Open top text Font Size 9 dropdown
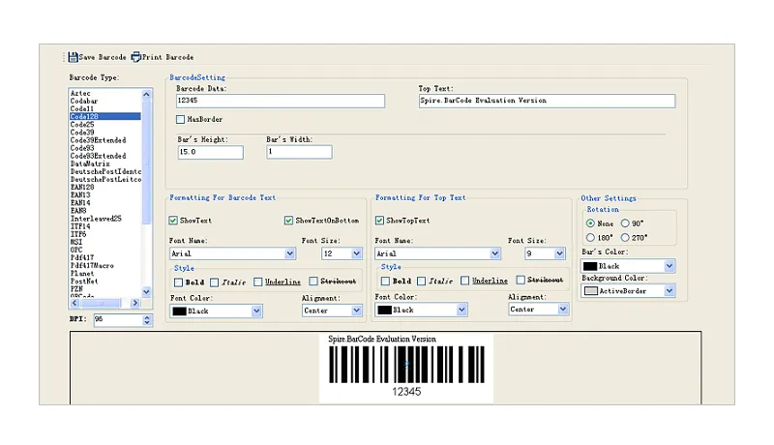Viewport: 774px width, 445px height. click(x=559, y=253)
